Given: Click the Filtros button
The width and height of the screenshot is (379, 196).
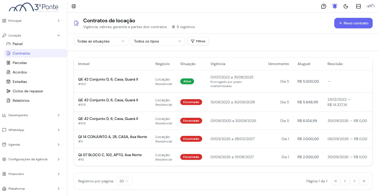Looking at the screenshot, I should 198,41.
